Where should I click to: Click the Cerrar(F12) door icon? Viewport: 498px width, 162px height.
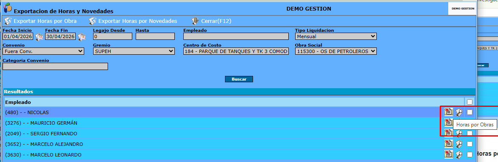click(x=195, y=21)
